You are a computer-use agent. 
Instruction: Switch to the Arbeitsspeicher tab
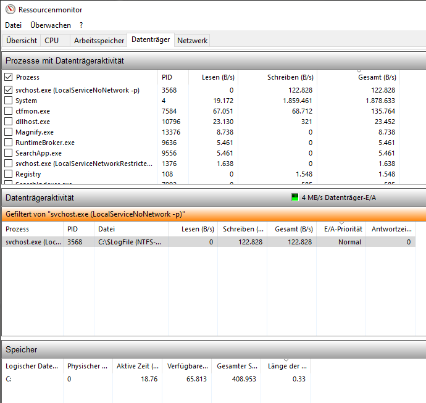click(x=99, y=41)
